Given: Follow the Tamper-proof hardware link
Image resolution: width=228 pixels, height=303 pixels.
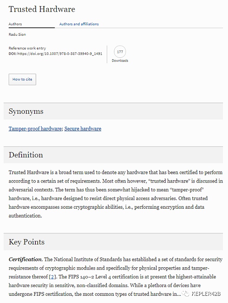Looking at the screenshot, I should 35,129.
